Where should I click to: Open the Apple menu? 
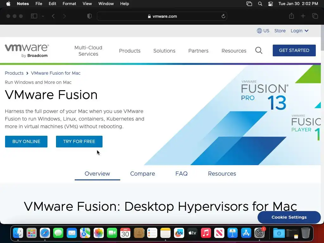point(8,4)
